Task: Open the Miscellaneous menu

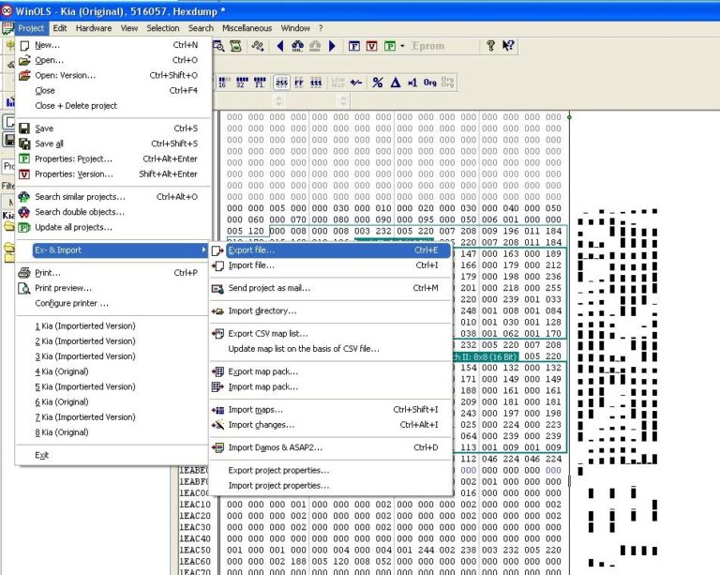Action: point(247,28)
